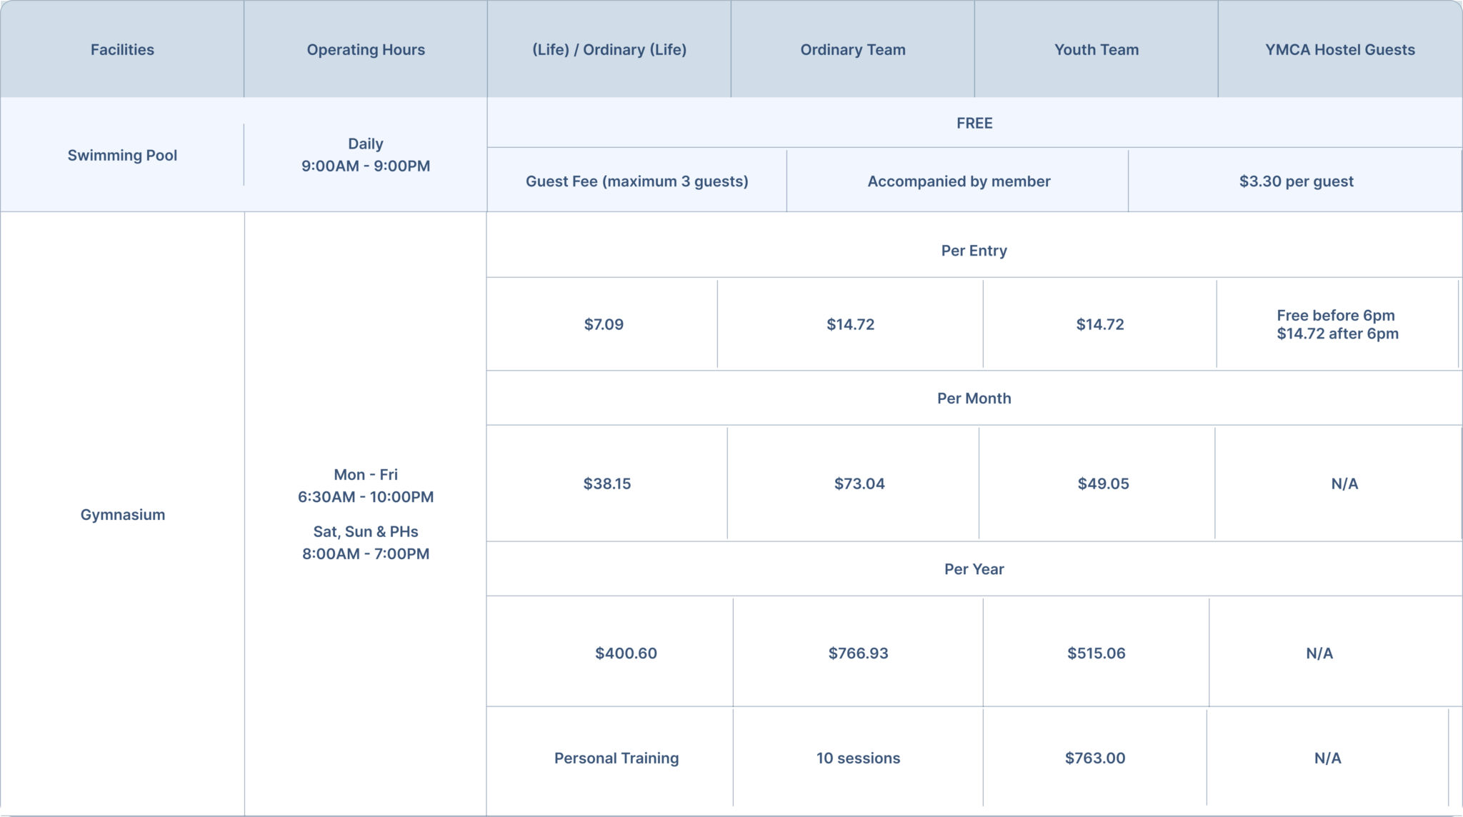
Task: Click the $73.04 monthly price cell
Action: pyautogui.click(x=859, y=483)
